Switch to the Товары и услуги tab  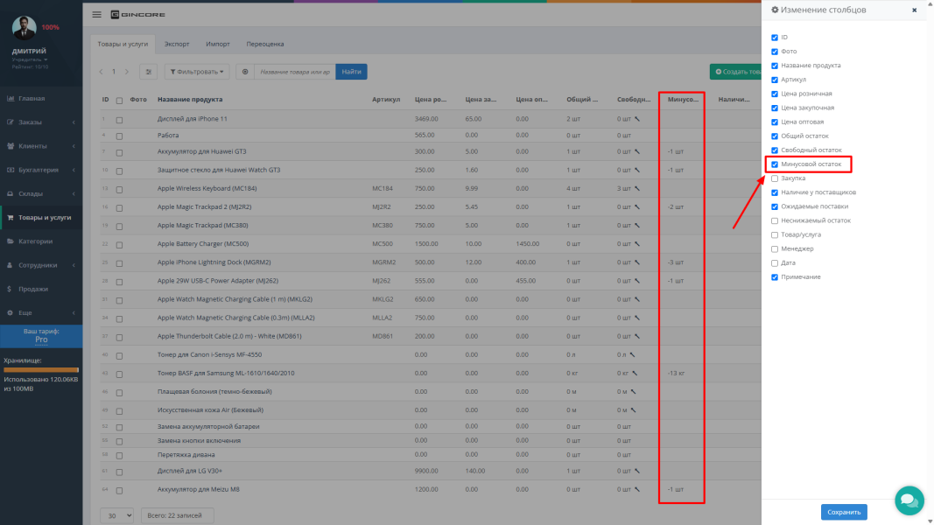(123, 44)
